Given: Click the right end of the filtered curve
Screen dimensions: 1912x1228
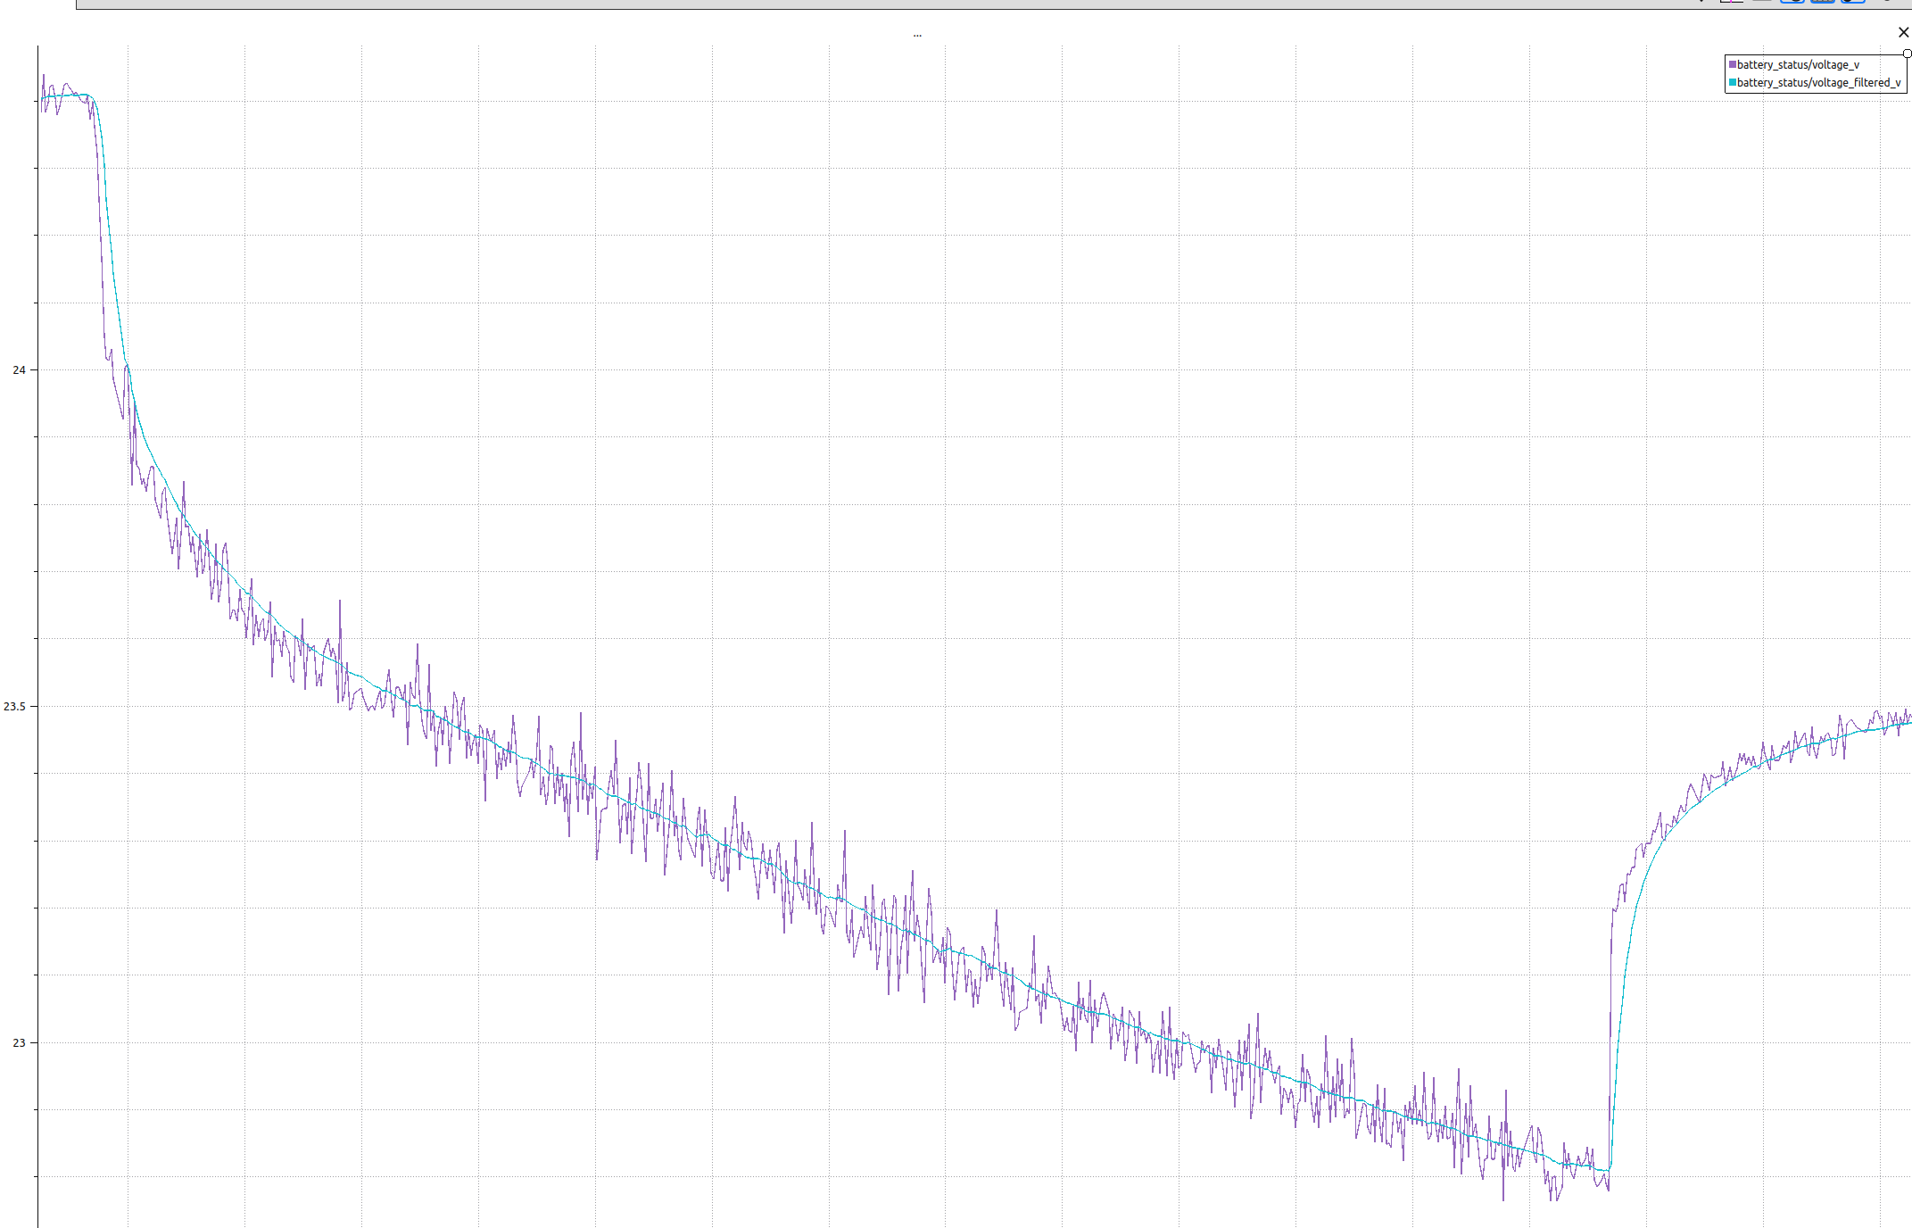Looking at the screenshot, I should tap(1908, 724).
